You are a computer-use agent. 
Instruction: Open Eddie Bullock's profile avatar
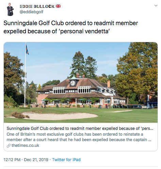(x=10, y=9)
